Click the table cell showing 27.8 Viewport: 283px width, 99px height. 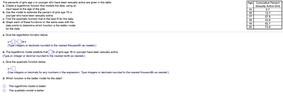(x=268, y=17)
